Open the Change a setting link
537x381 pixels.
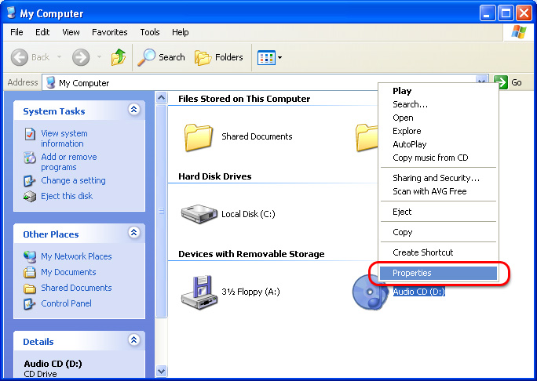tap(73, 180)
